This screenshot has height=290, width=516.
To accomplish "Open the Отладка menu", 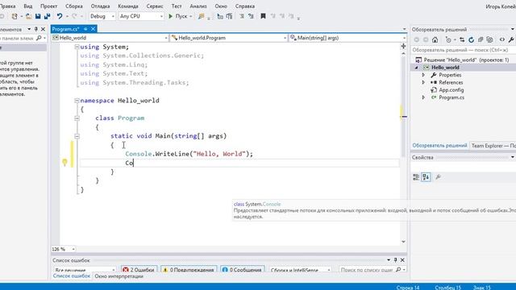I will tap(100, 6).
